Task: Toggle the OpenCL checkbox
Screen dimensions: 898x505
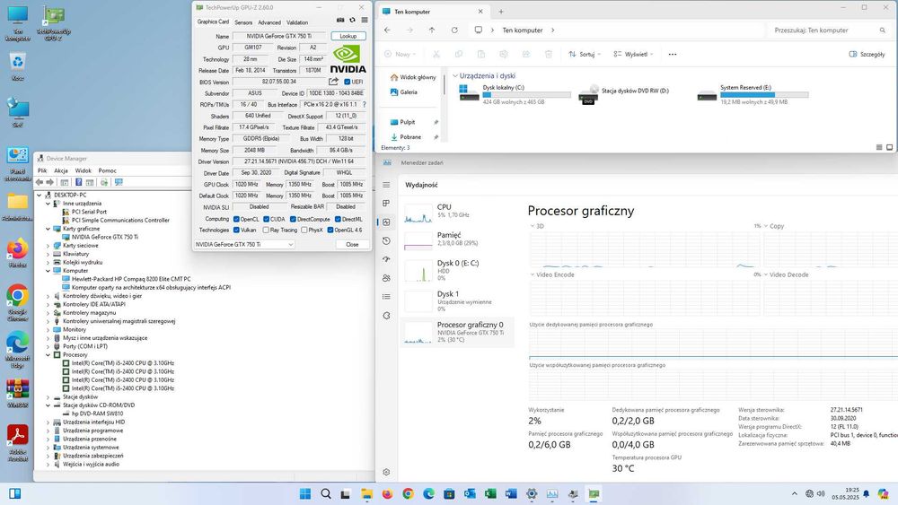Action: [x=236, y=219]
